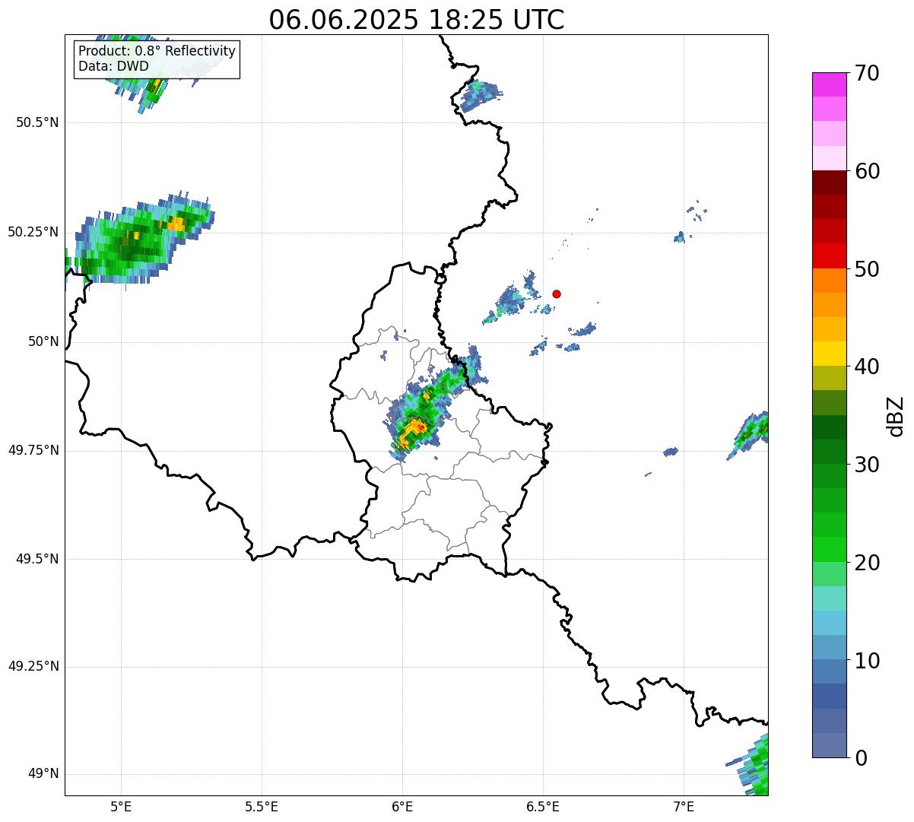Pick the bright red colorbar swatch above 50
This screenshot has width=914, height=822.
pos(830,256)
